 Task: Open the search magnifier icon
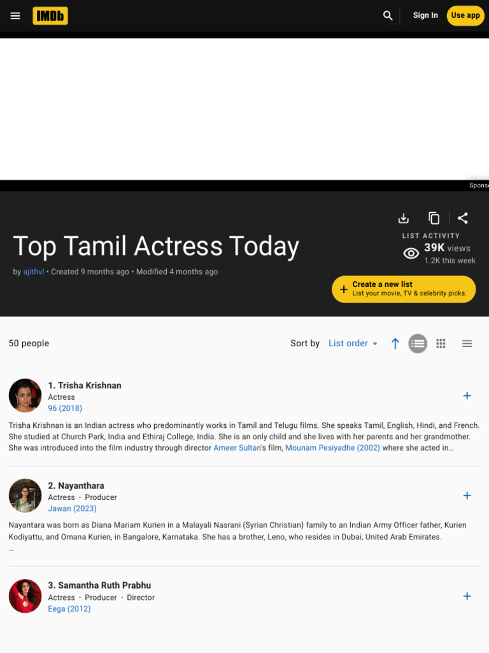[388, 15]
